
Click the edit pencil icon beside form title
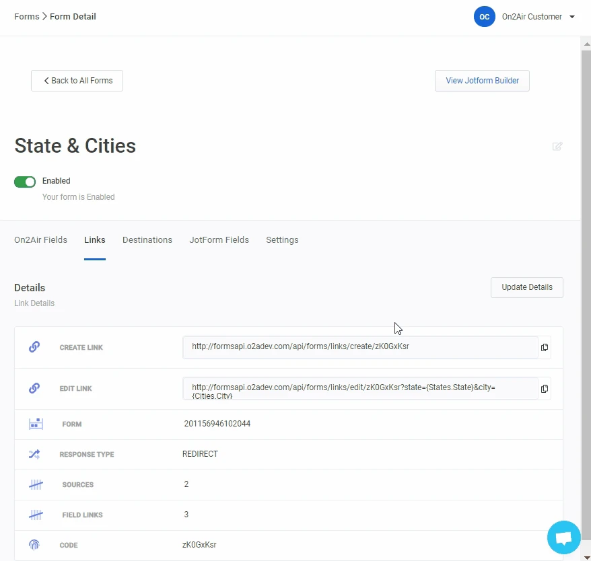(557, 147)
